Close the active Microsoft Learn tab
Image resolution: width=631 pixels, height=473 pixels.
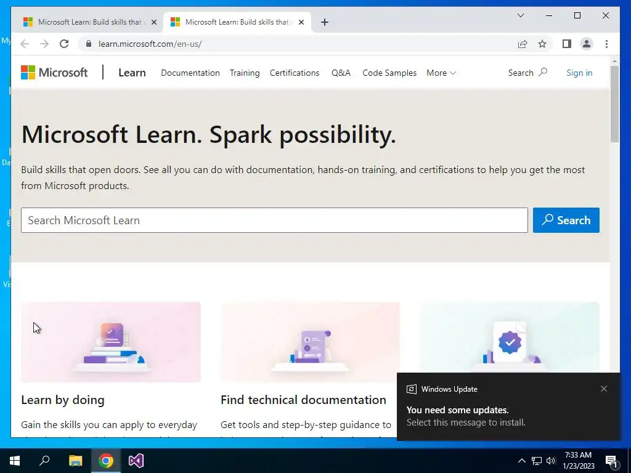tap(301, 22)
